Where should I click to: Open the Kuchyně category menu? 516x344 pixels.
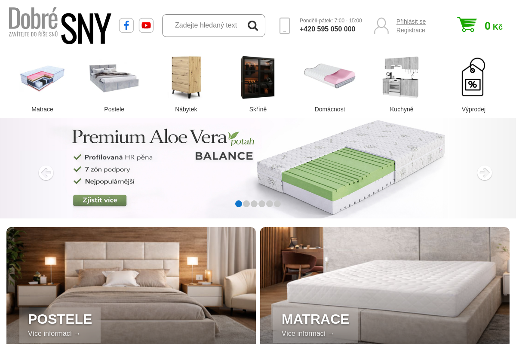pyautogui.click(x=402, y=84)
